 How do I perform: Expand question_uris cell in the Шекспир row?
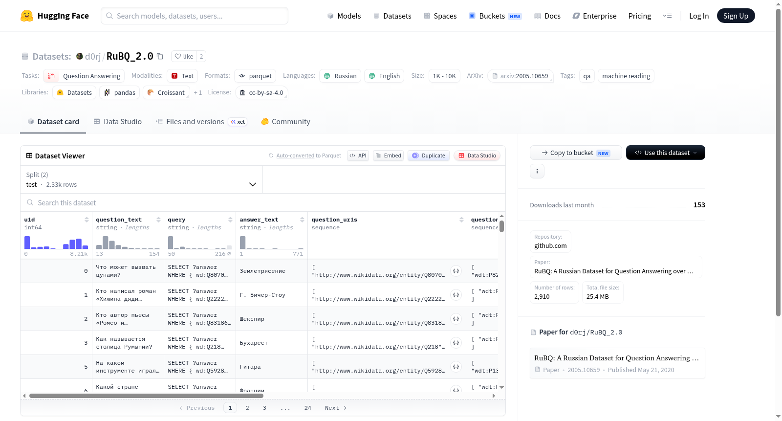456,319
